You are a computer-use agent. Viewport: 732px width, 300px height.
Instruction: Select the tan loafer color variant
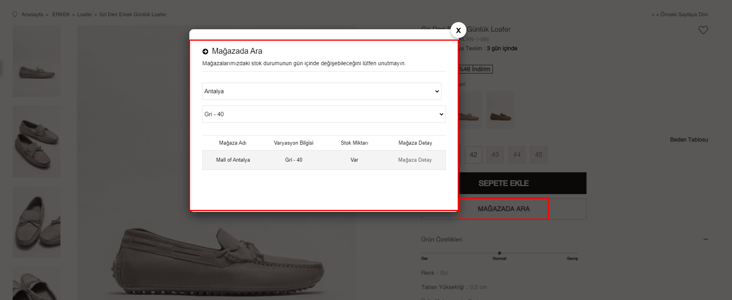click(470, 110)
